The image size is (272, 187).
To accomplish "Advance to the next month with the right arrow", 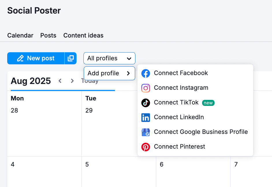I will click(x=72, y=81).
